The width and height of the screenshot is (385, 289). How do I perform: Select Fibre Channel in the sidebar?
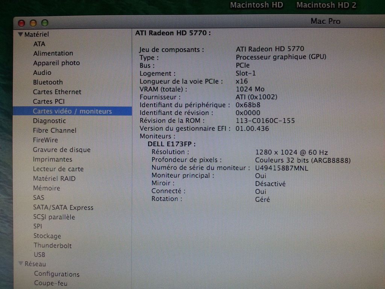coord(55,130)
